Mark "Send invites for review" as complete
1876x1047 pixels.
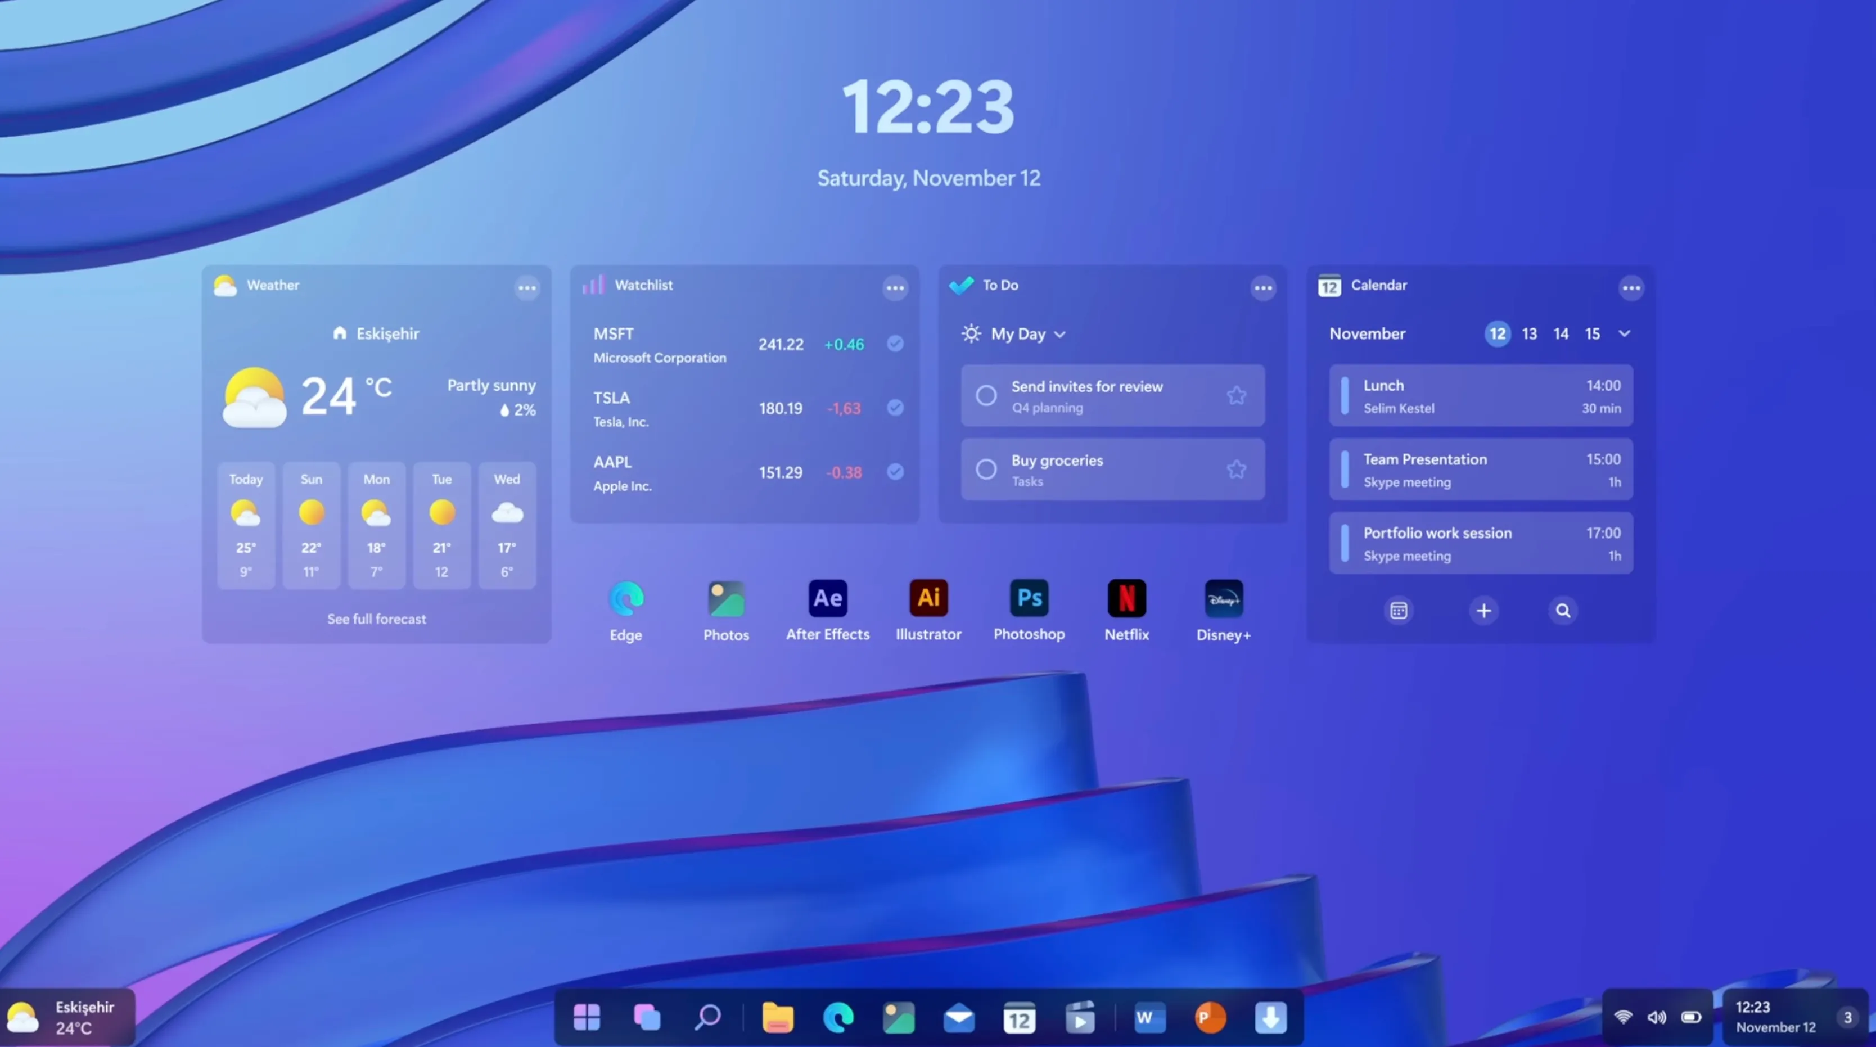pos(987,395)
